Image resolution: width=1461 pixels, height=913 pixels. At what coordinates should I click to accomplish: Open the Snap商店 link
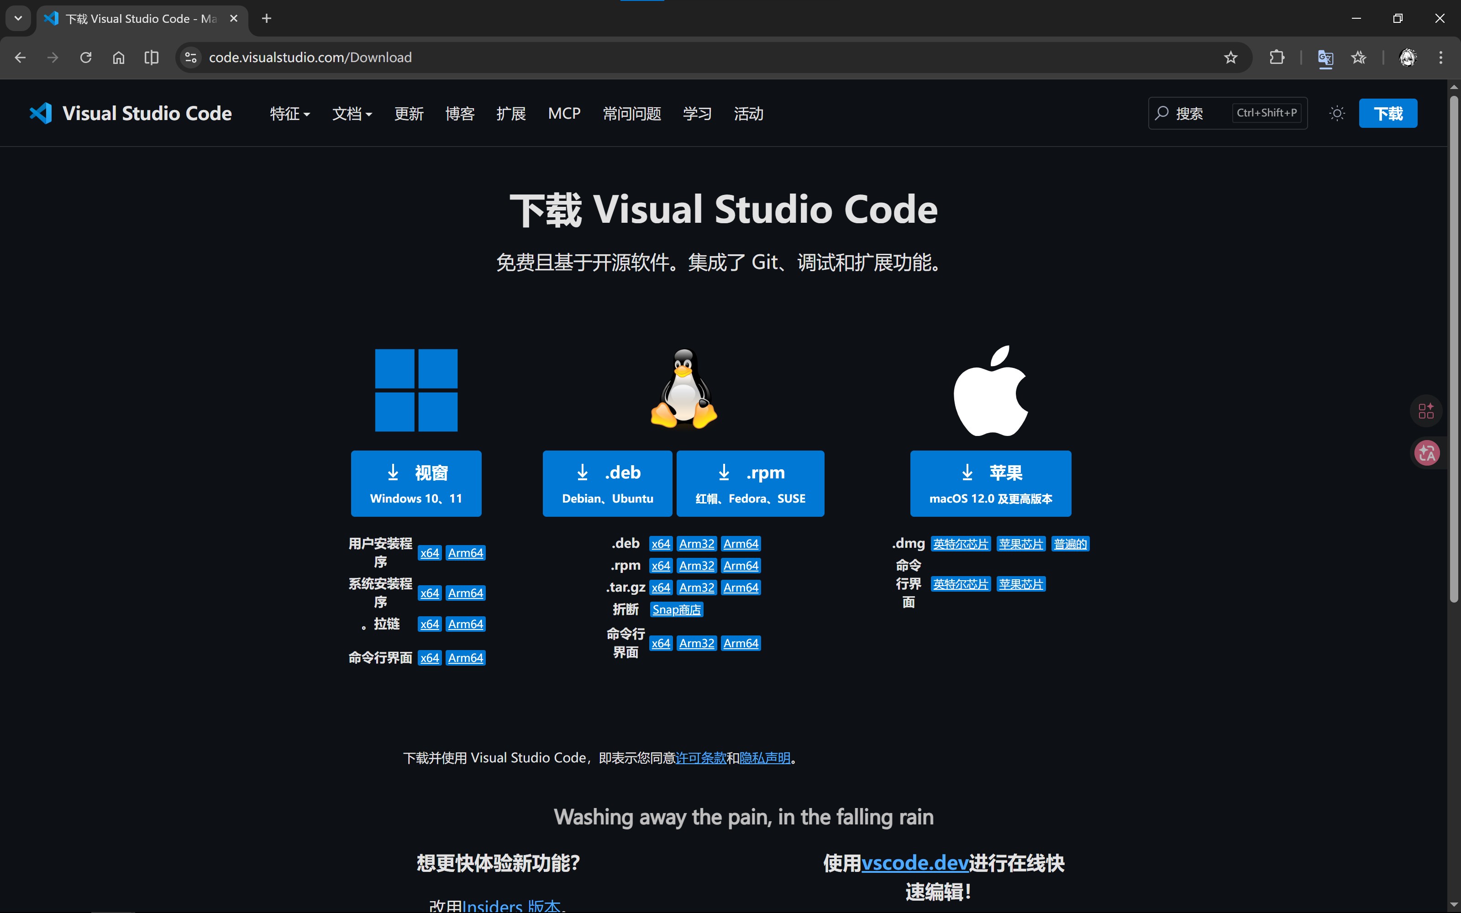pos(676,610)
